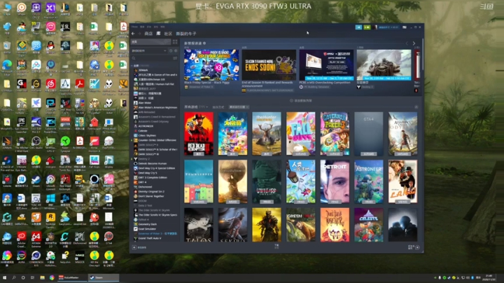The width and height of the screenshot is (504, 283).
Task: Click the profile avatar in Steam header
Action: [375, 27]
